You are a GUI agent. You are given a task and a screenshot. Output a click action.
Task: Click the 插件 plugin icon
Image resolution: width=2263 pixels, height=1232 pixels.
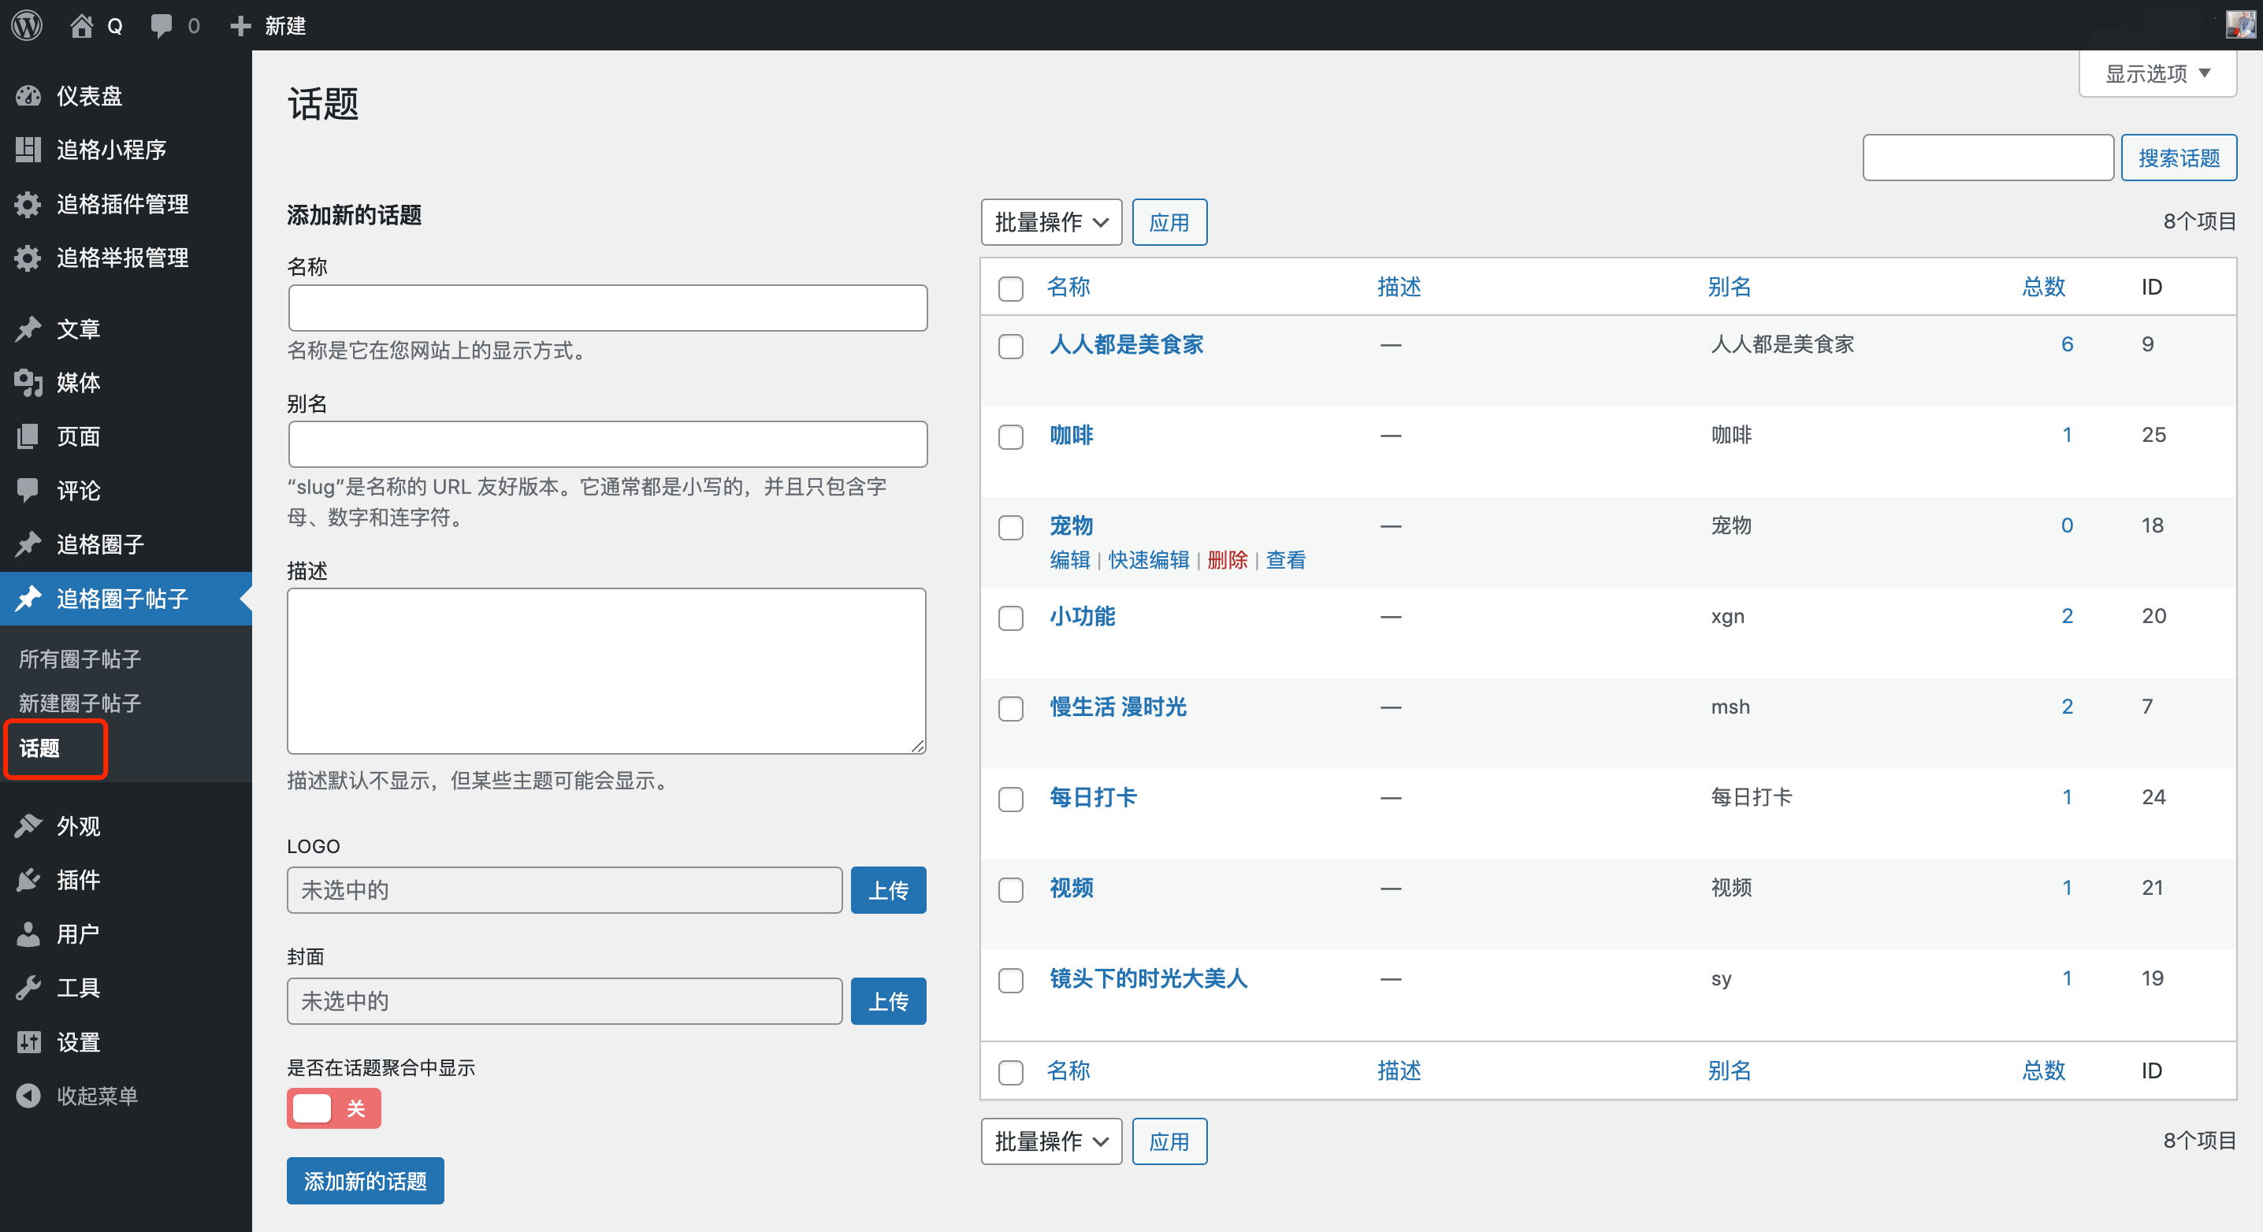[x=28, y=879]
